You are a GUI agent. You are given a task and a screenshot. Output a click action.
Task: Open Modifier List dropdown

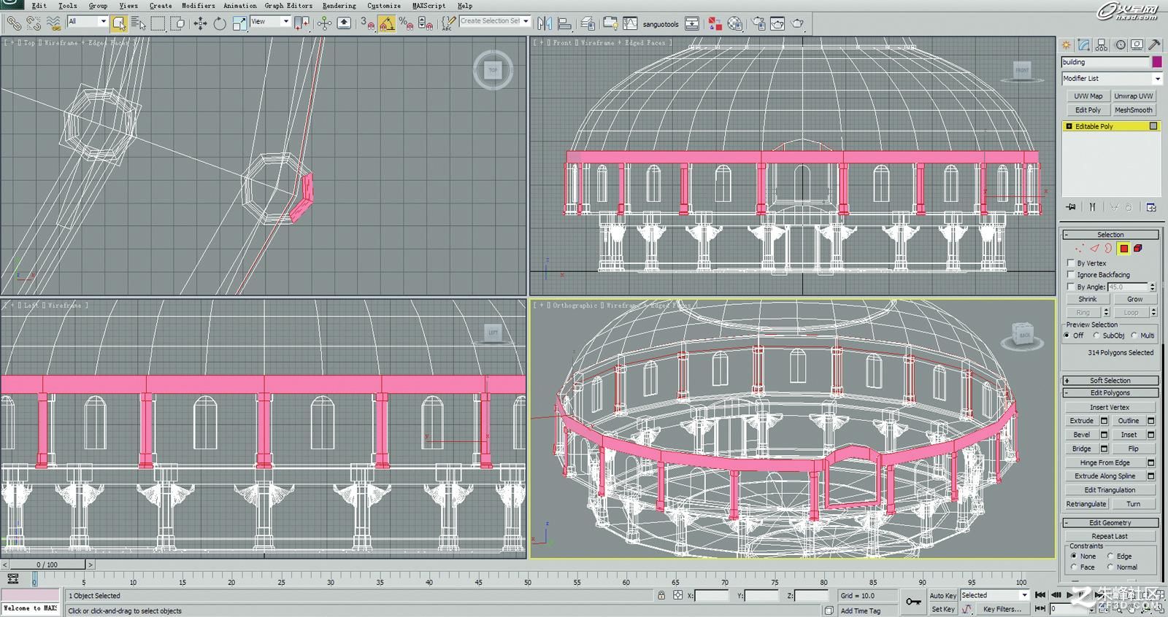click(1110, 78)
